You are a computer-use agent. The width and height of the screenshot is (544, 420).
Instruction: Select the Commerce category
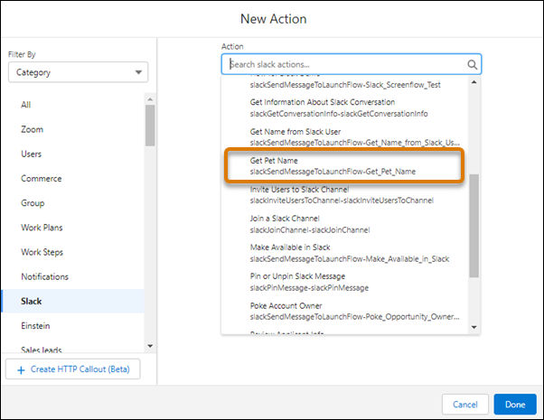72,179
